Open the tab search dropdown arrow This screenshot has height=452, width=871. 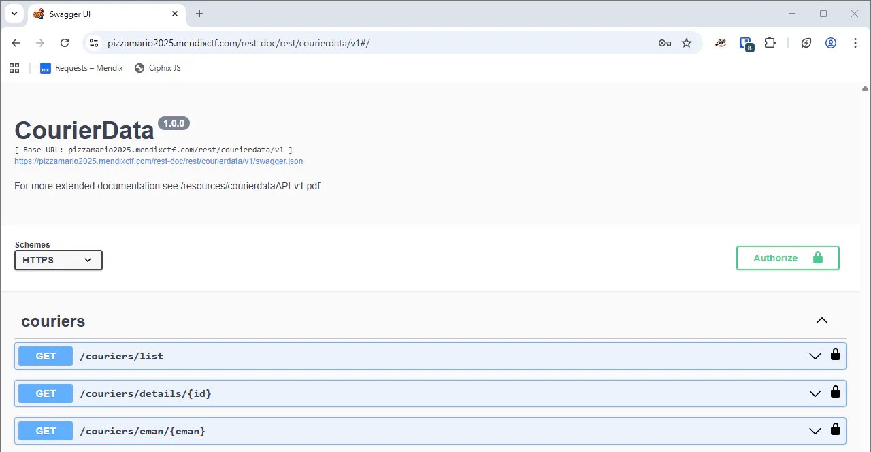(x=14, y=14)
